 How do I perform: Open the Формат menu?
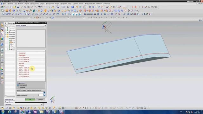pyautogui.click(x=27, y=4)
